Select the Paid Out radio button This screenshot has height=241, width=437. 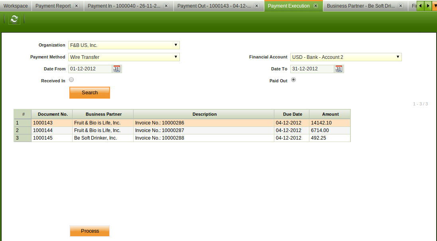(x=293, y=80)
